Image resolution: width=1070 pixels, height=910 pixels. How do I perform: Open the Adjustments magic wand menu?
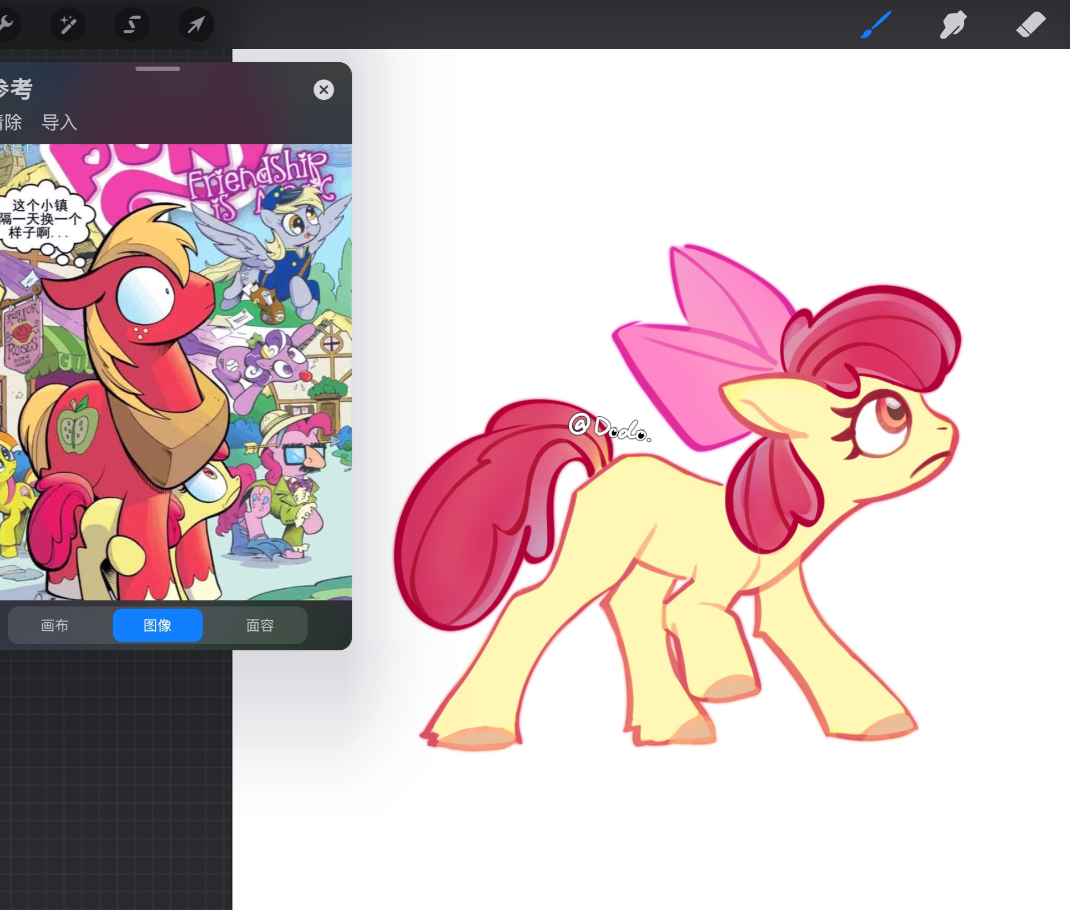point(68,24)
